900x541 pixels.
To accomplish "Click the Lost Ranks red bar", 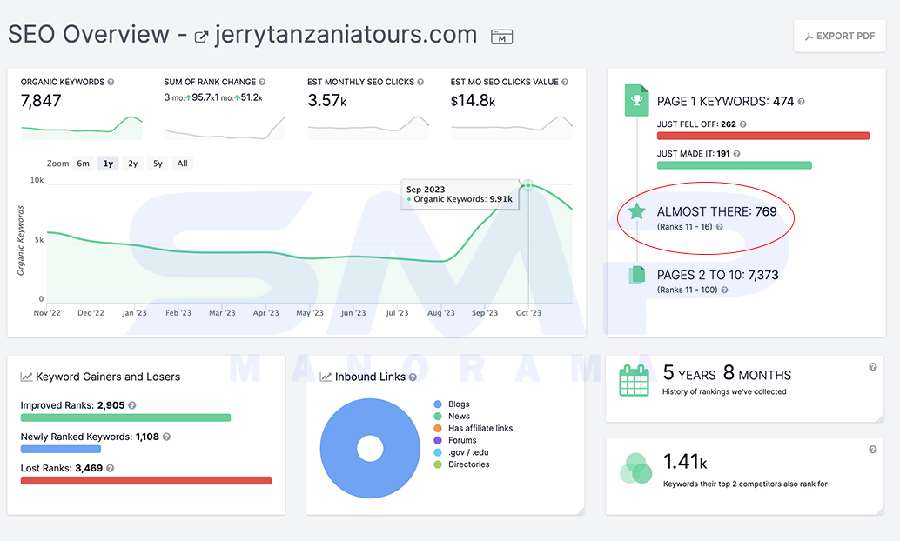I will [x=145, y=481].
